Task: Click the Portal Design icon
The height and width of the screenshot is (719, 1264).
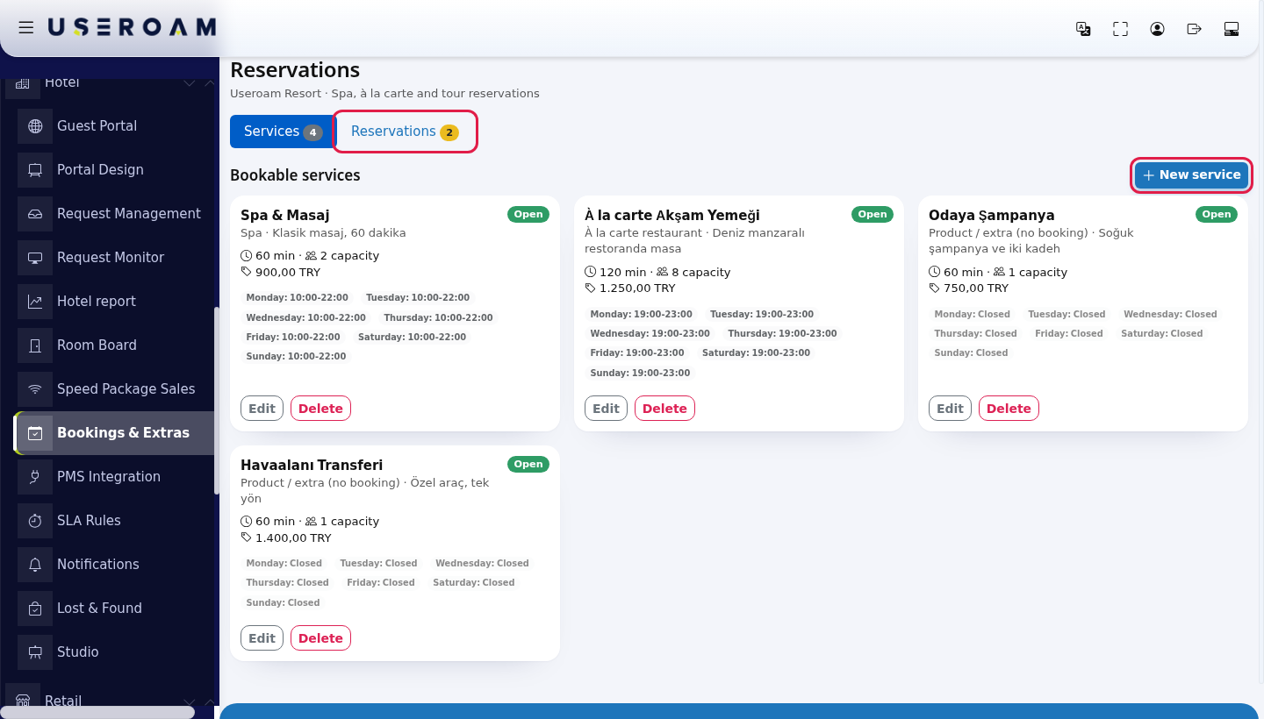Action: 35,170
